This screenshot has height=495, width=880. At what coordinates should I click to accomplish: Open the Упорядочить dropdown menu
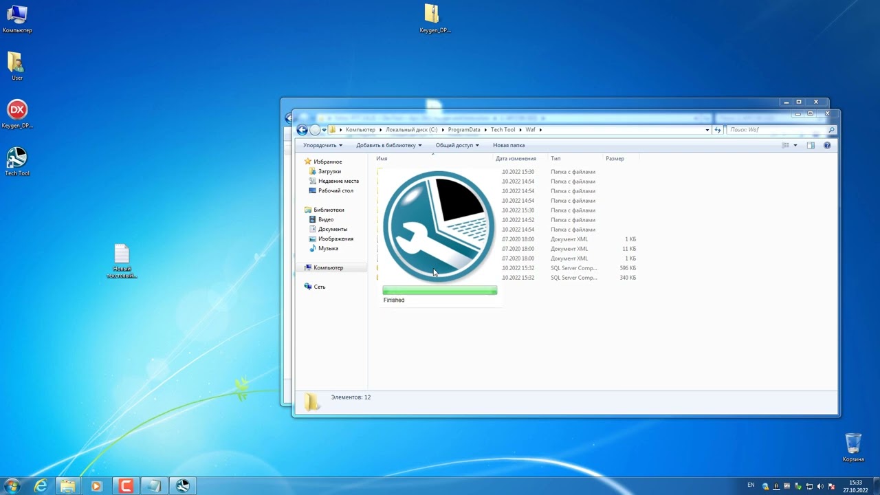[322, 145]
